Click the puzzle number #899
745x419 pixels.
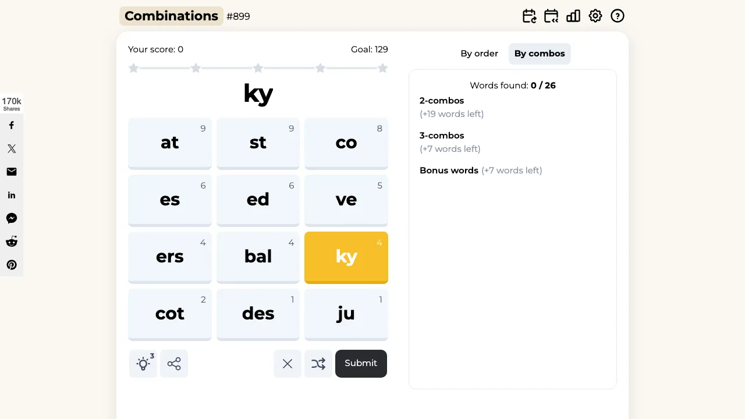[x=238, y=16]
